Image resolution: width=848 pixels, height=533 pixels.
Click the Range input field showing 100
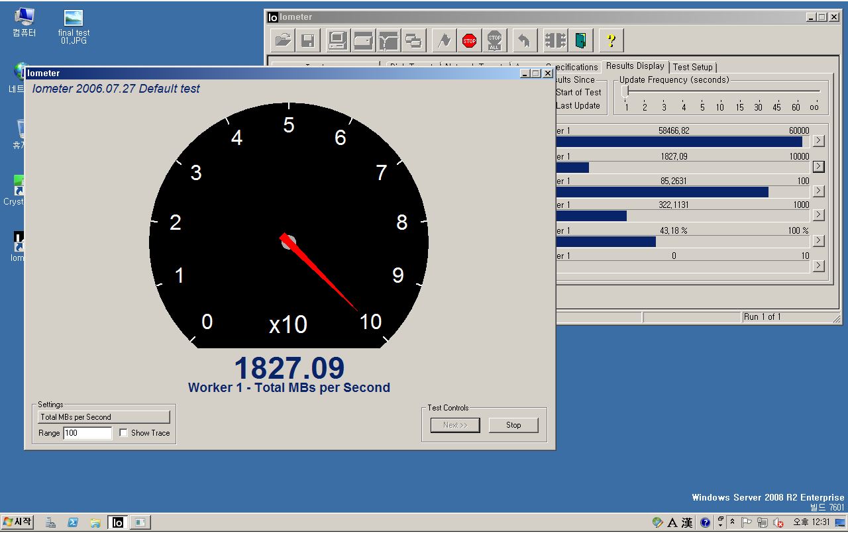click(87, 433)
